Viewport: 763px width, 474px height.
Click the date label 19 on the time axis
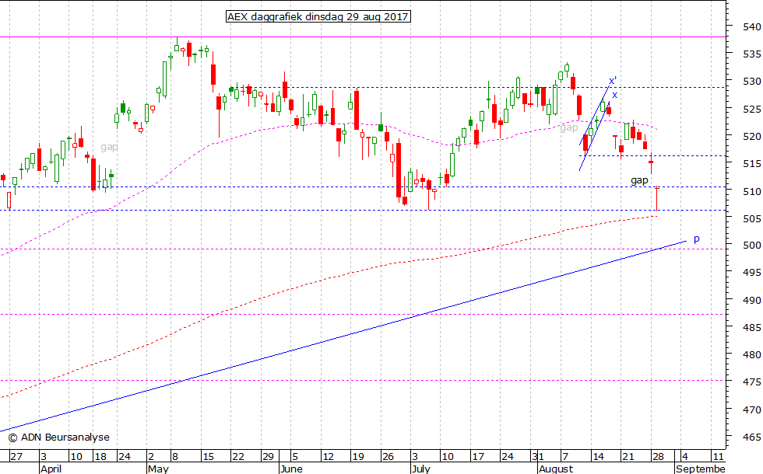point(358,457)
